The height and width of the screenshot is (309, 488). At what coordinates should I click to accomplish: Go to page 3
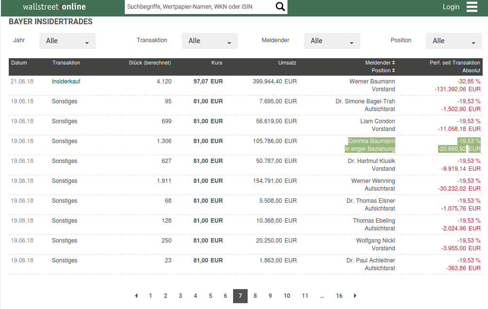point(180,296)
